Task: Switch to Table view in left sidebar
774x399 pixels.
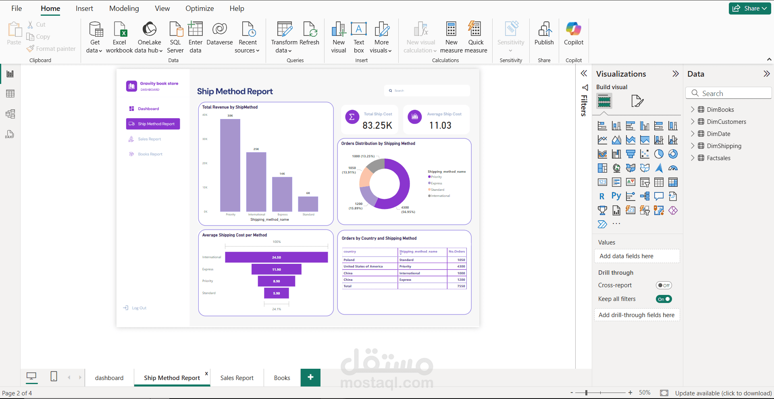Action: pyautogui.click(x=10, y=94)
